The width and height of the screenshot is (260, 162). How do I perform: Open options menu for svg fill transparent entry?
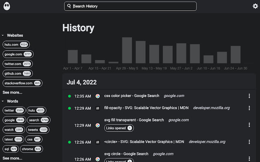tap(249, 125)
